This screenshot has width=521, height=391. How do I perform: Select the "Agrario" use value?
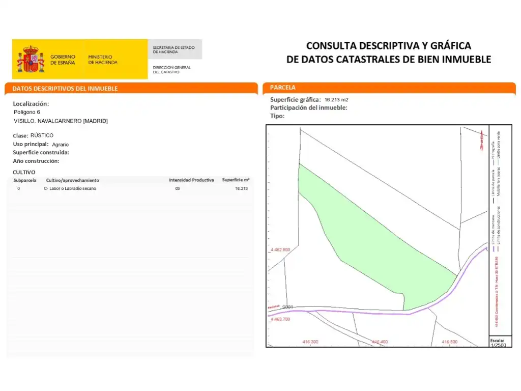(61, 145)
